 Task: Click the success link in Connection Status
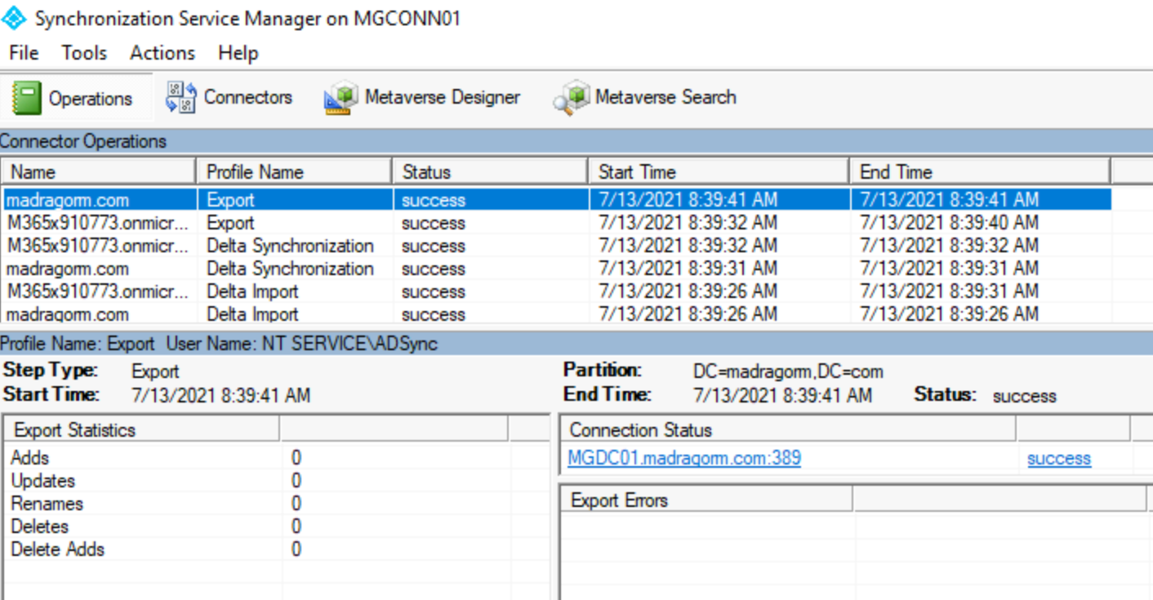[1058, 459]
